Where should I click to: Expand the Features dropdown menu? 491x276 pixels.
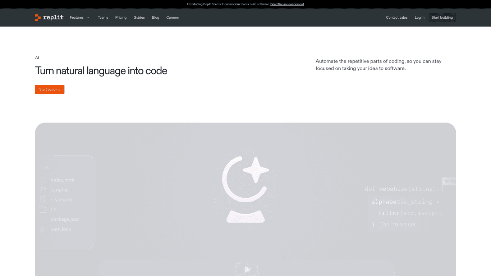77,18
